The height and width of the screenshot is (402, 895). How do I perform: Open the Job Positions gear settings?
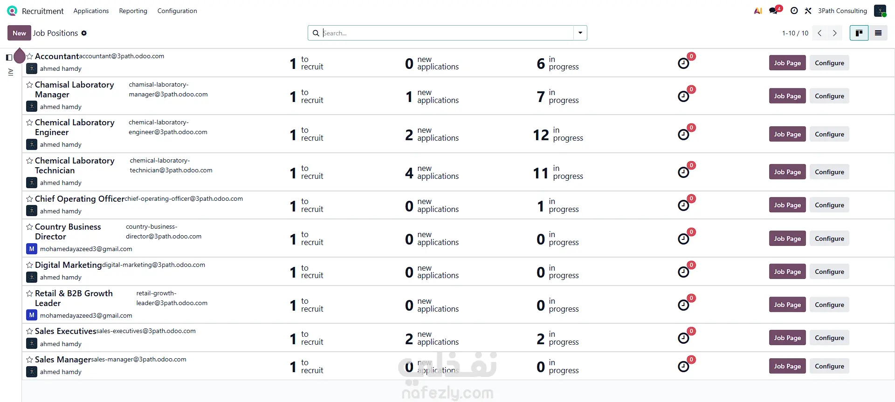pos(84,33)
